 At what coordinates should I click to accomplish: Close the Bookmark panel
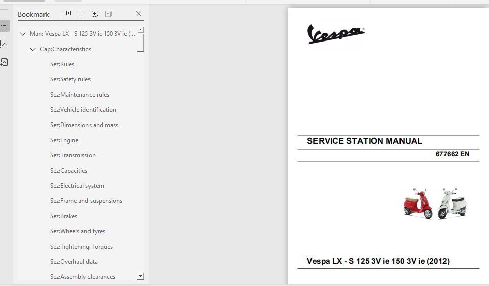click(x=139, y=14)
